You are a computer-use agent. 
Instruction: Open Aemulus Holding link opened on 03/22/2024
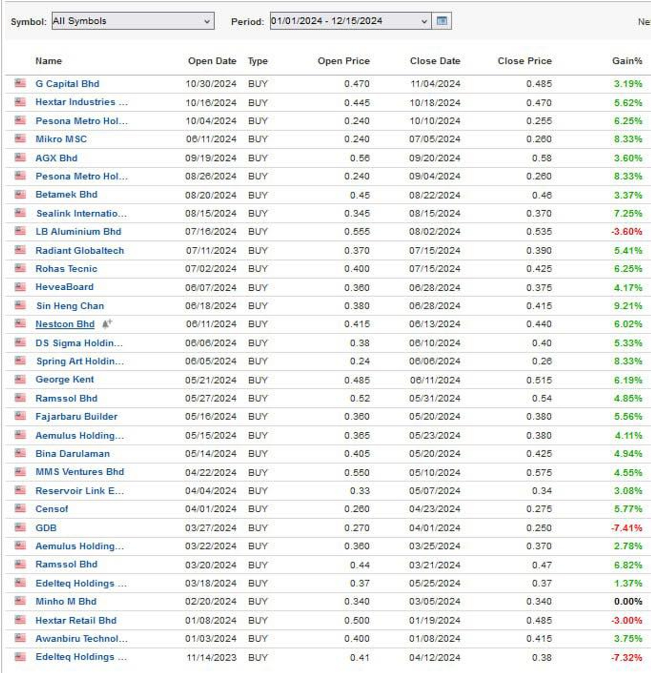pos(80,546)
